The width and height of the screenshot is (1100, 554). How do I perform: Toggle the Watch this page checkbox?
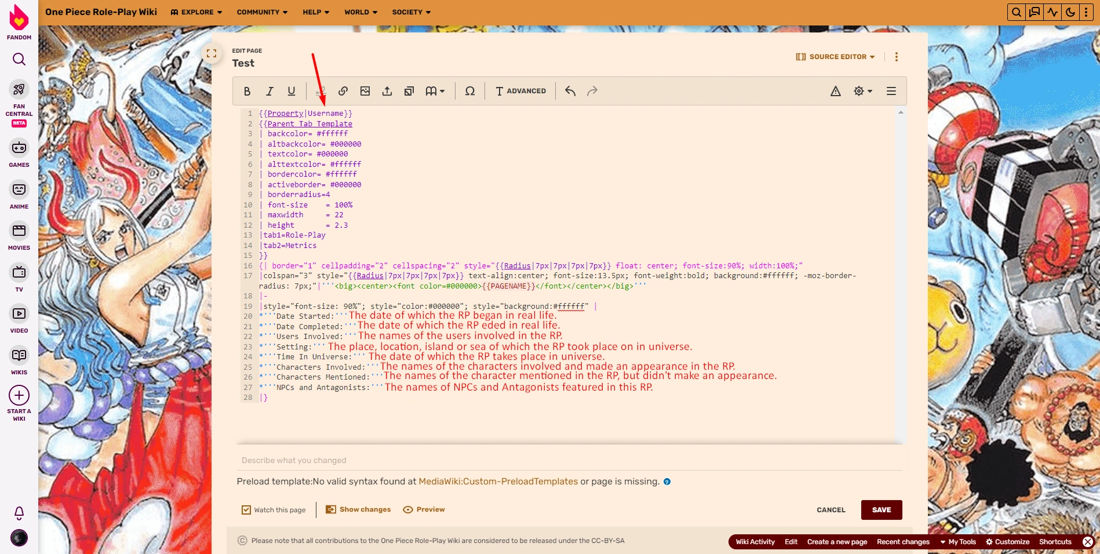pos(246,510)
